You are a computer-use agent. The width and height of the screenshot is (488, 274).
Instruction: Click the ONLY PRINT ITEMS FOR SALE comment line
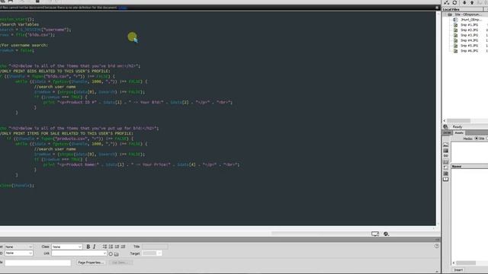pos(66,133)
